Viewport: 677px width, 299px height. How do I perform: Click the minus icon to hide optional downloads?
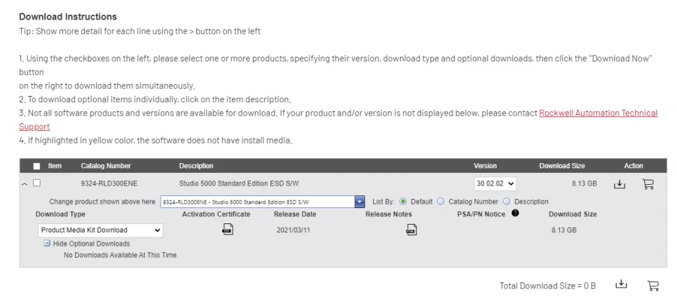(x=47, y=244)
